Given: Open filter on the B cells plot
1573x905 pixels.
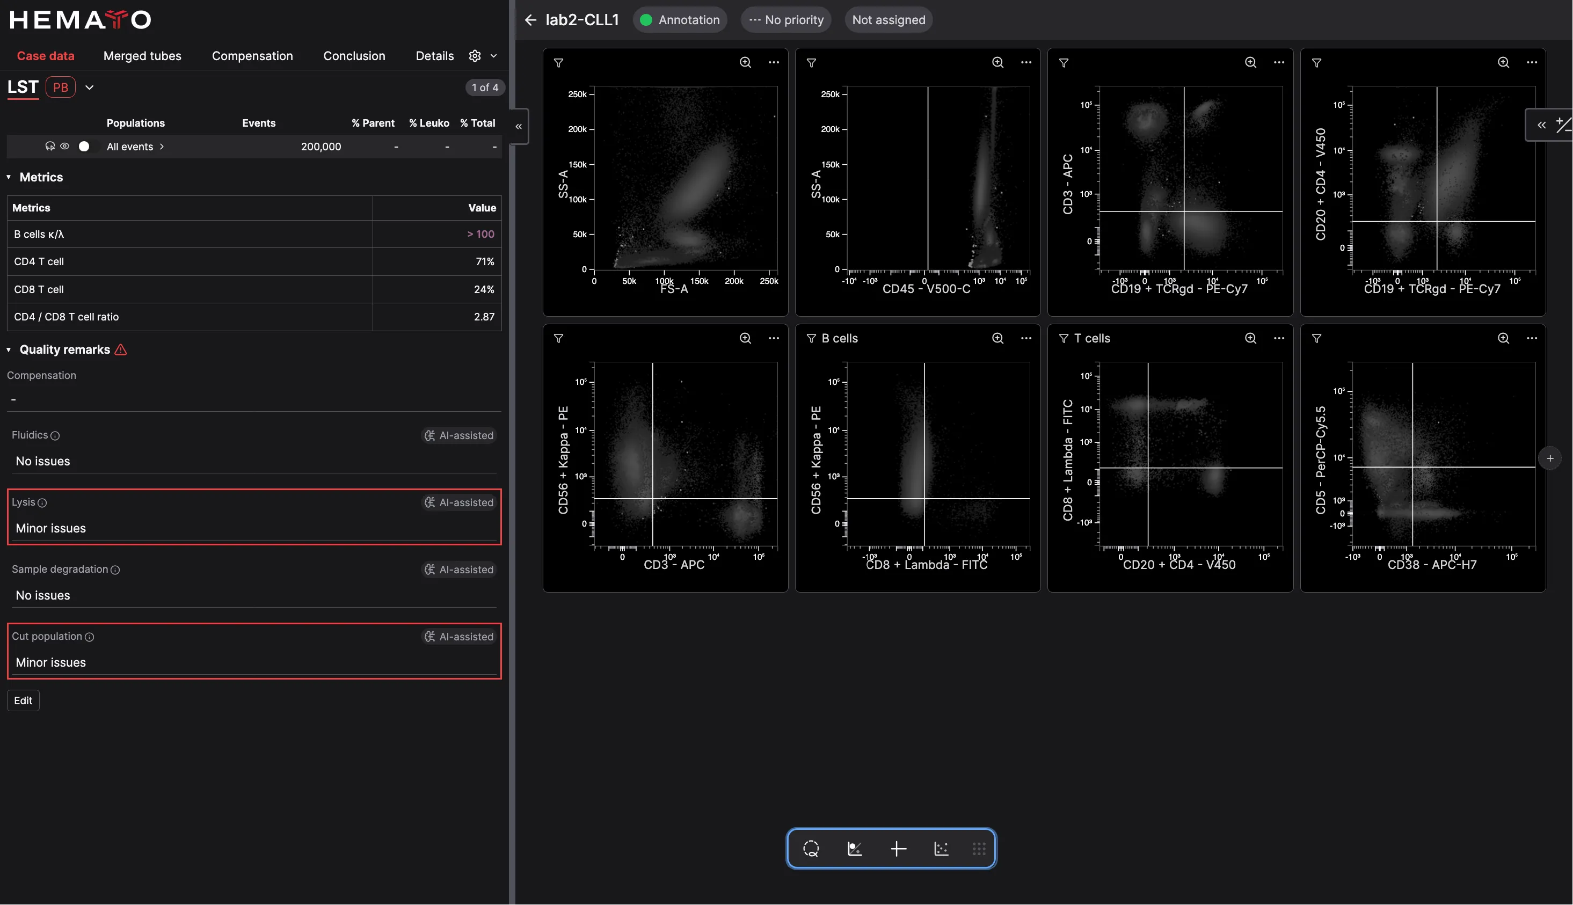Looking at the screenshot, I should (x=811, y=338).
